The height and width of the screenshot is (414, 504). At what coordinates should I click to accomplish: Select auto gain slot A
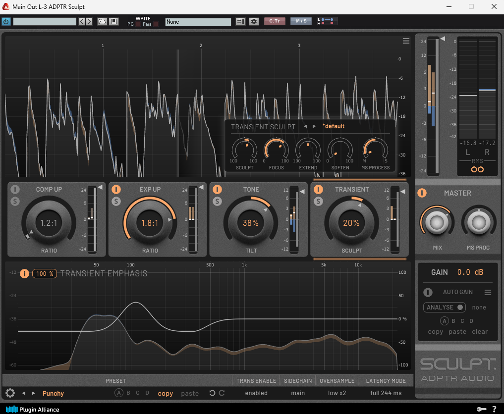pos(444,321)
